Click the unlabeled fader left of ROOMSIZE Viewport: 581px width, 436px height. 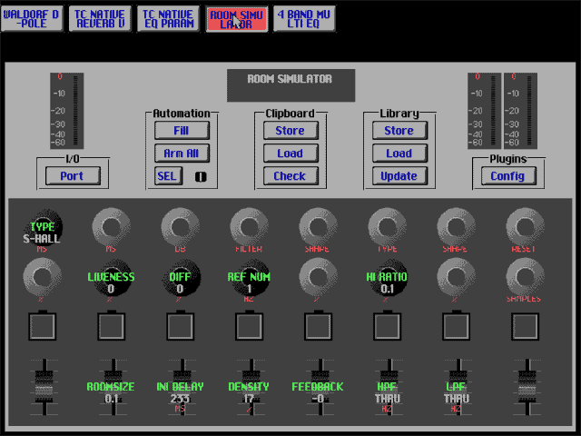pos(44,387)
